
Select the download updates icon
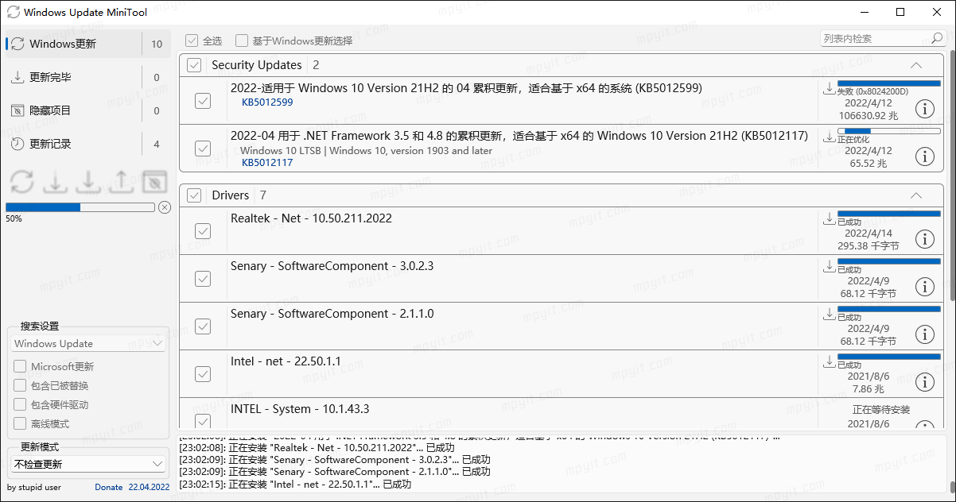55,182
